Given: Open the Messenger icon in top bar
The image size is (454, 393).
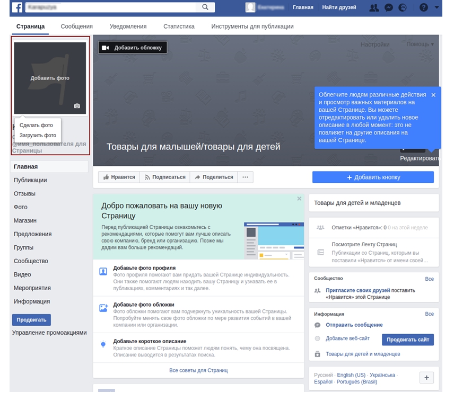Looking at the screenshot, I should 389,7.
